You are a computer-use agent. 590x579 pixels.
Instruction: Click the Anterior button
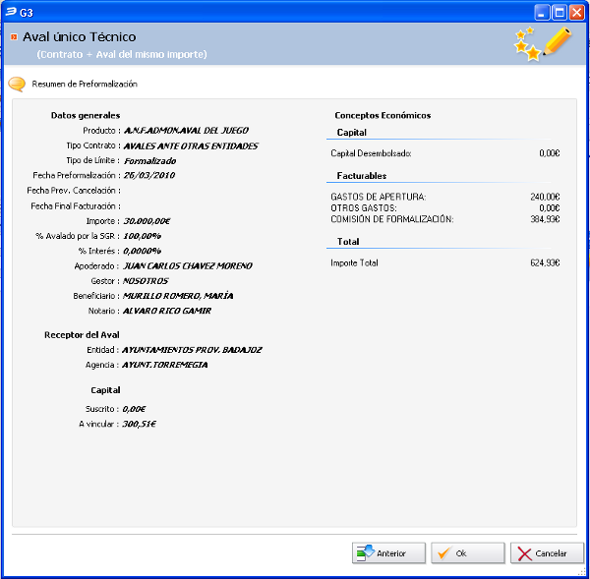(x=388, y=552)
